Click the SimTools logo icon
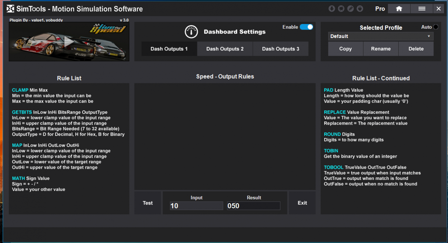Image resolution: width=448 pixels, height=243 pixels. [10, 9]
